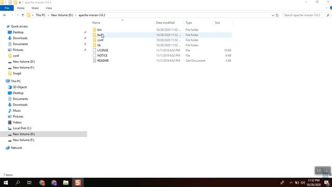This screenshot has height=187, width=332.
Task: Click apache-maven-3.6.3 breadcrumb
Action: [92, 15]
